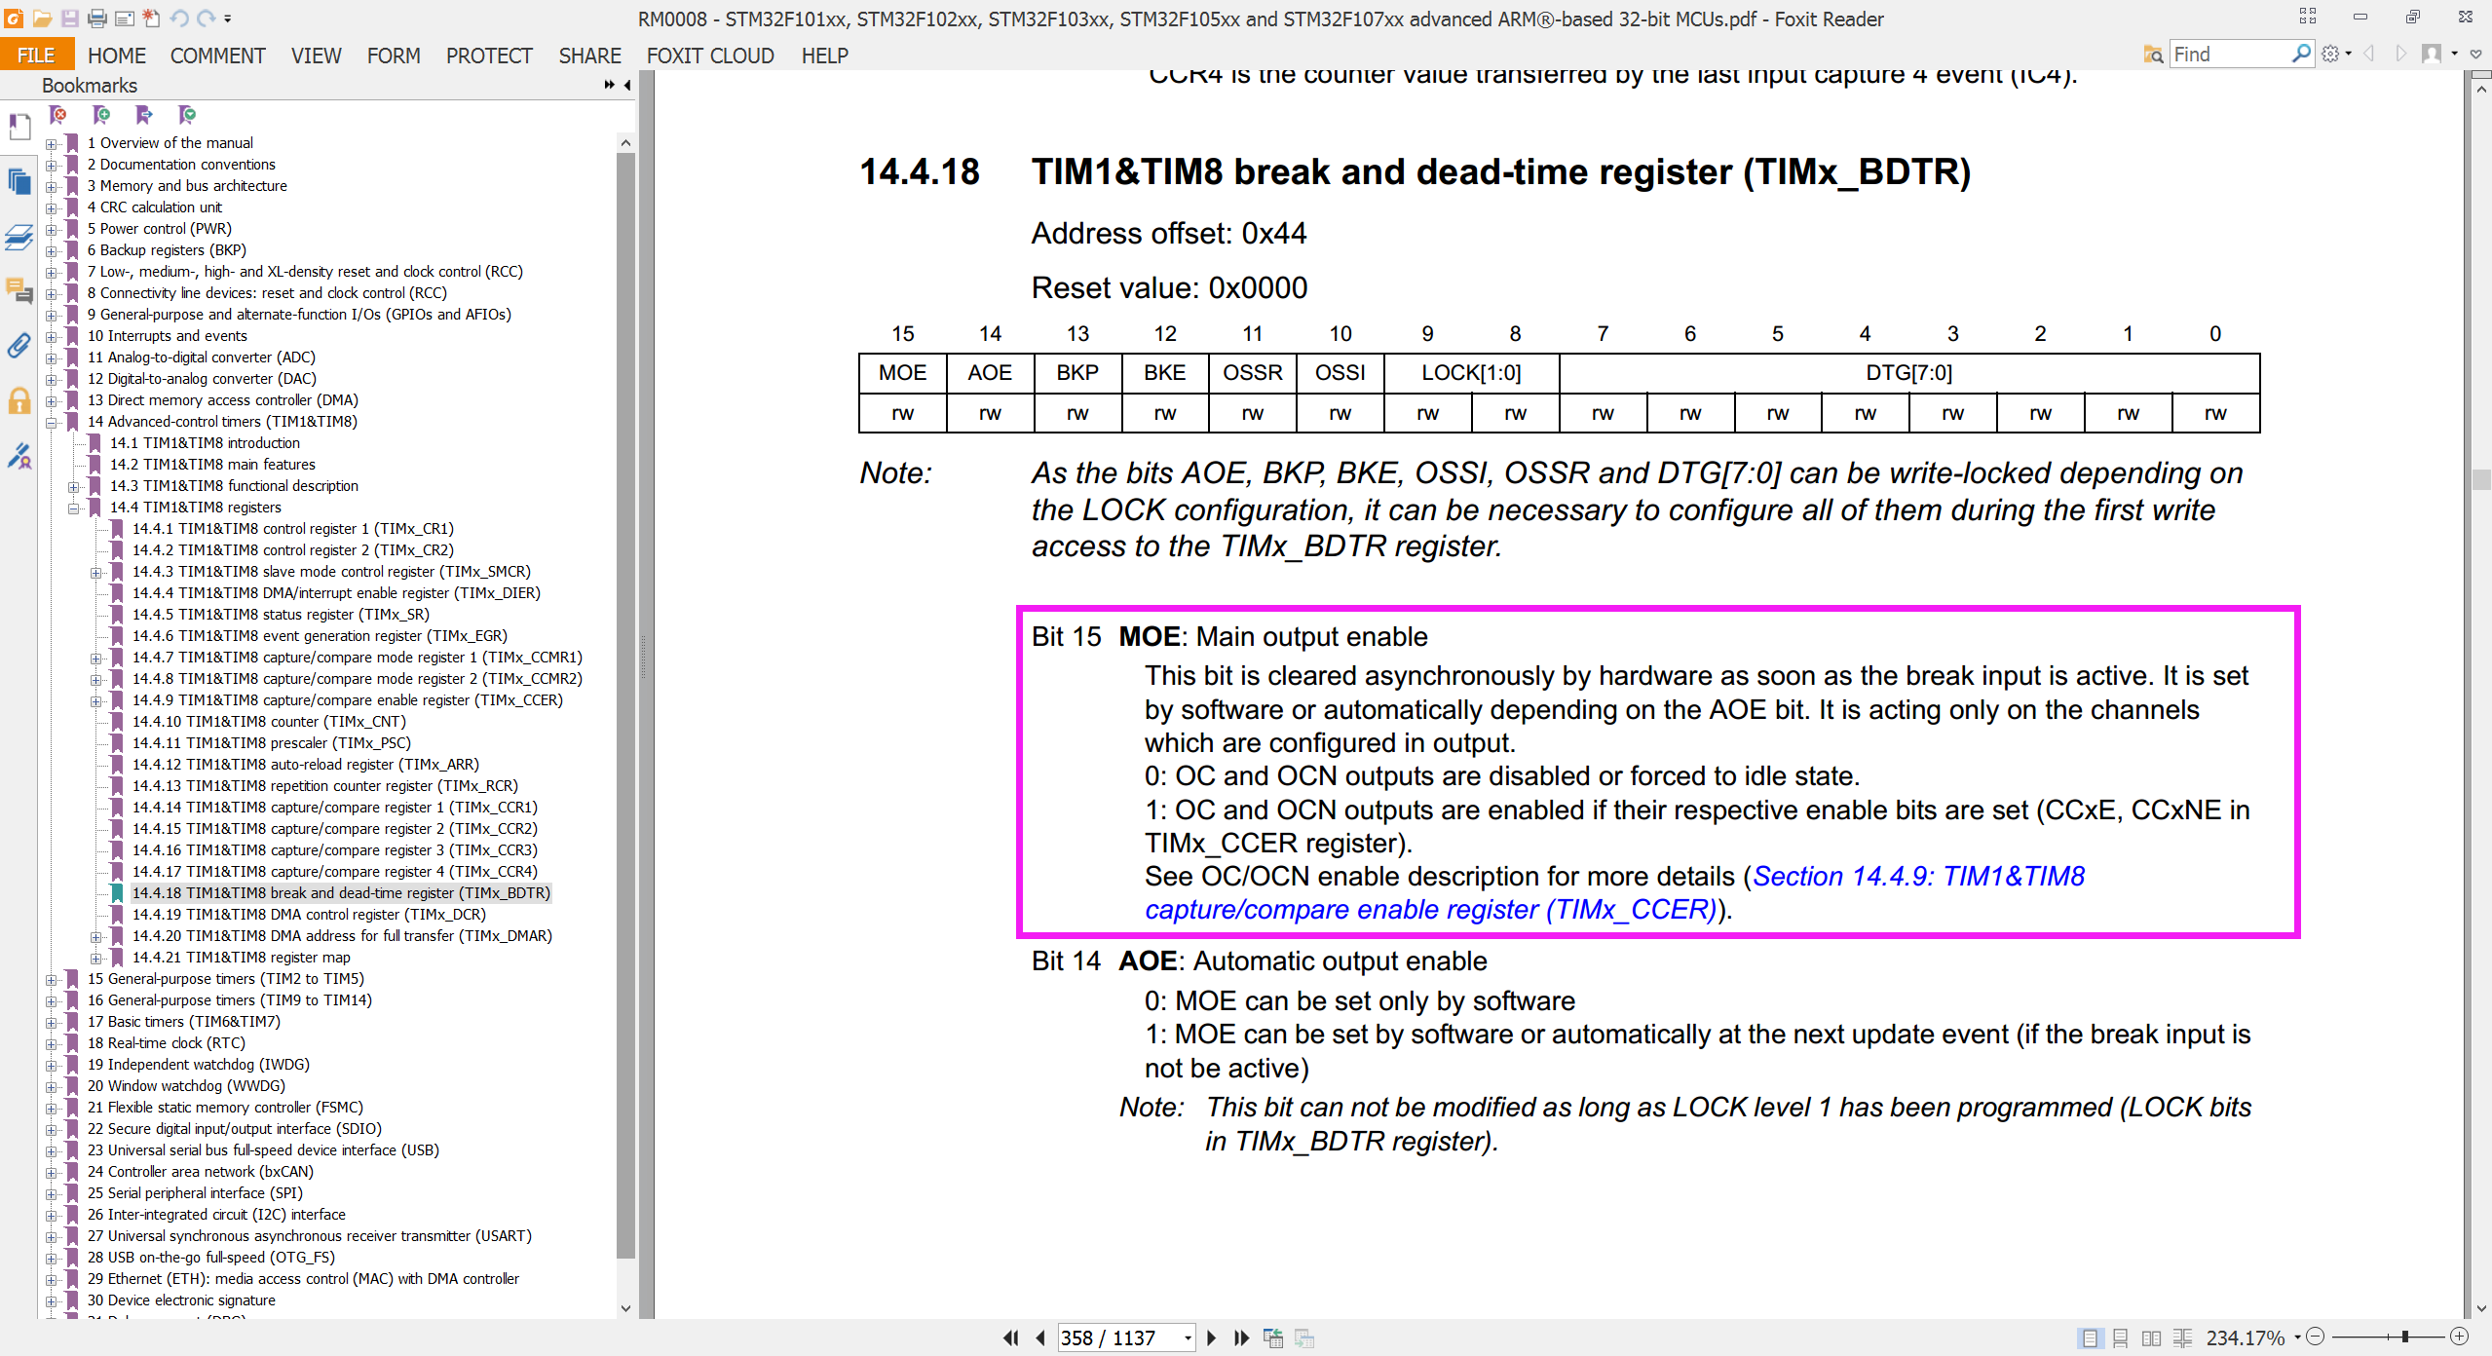Select bookmark 14.4.1 control register 1
This screenshot has height=1356, width=2492.
[x=293, y=529]
